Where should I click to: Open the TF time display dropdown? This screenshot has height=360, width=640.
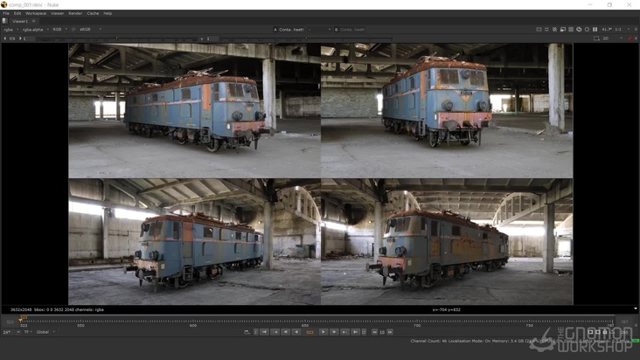27,332
